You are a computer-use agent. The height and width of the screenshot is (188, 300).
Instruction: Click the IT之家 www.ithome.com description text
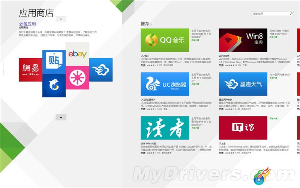[254, 148]
